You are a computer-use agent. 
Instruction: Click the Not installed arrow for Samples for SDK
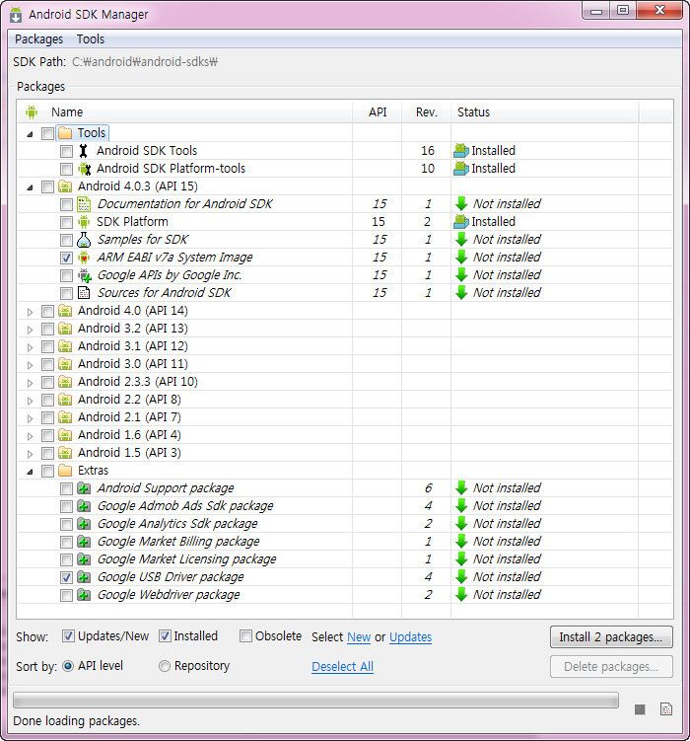coord(461,240)
